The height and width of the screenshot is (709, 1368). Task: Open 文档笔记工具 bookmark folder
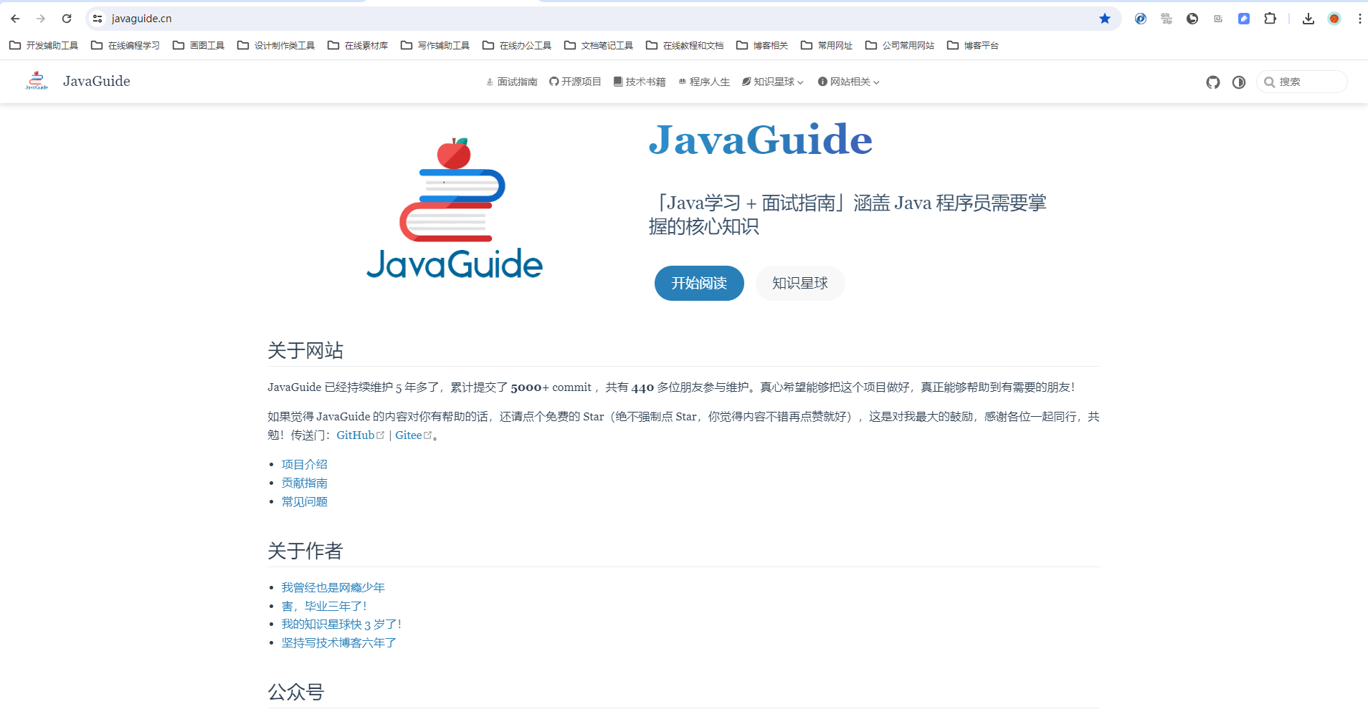[599, 45]
